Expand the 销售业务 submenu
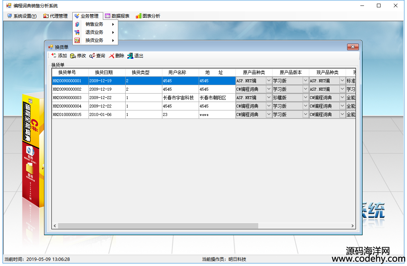The image size is (407, 266). coord(95,24)
